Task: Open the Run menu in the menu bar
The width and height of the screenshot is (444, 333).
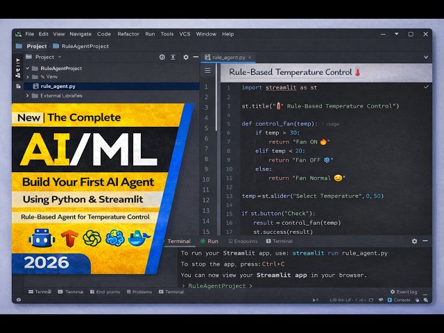Action: tap(150, 34)
